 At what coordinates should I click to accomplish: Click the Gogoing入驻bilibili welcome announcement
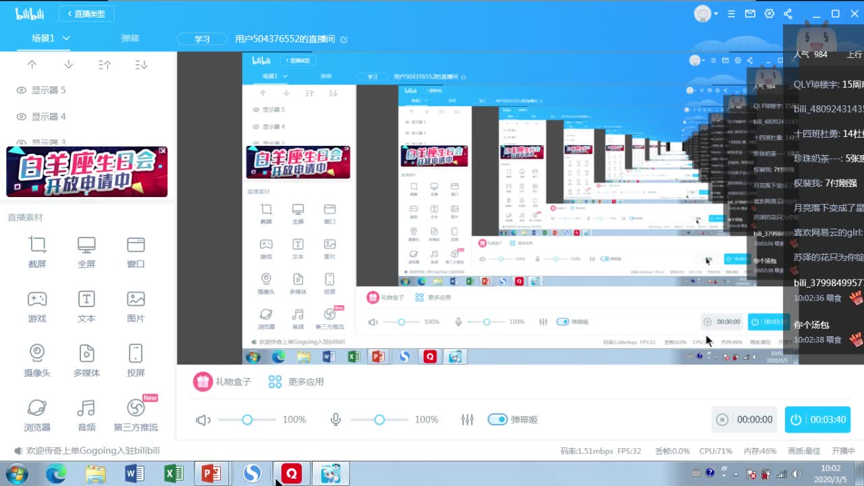[93, 450]
